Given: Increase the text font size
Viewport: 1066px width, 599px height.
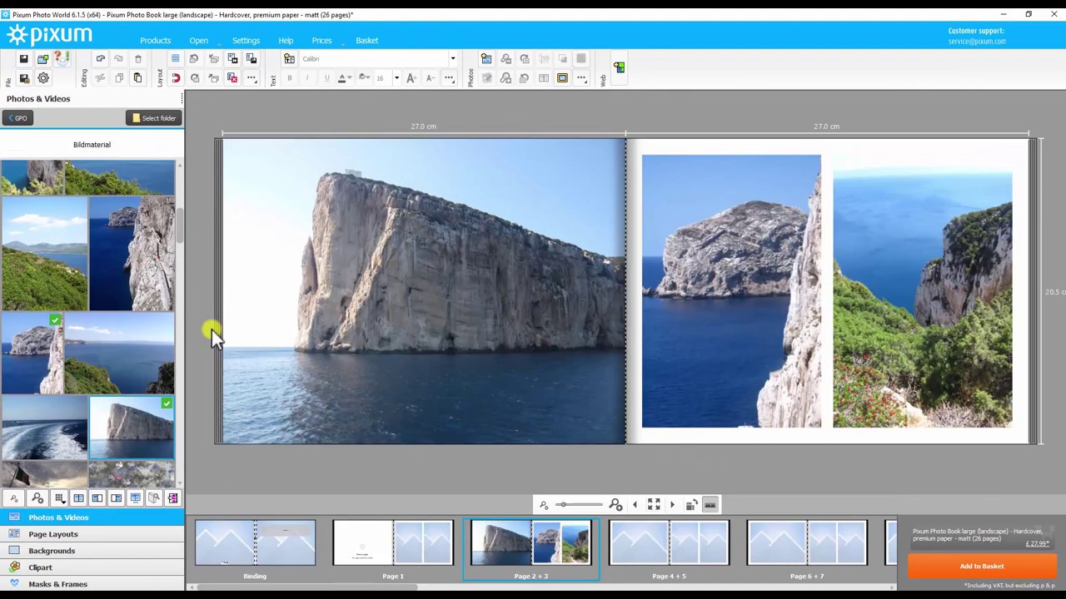Looking at the screenshot, I should pos(411,78).
